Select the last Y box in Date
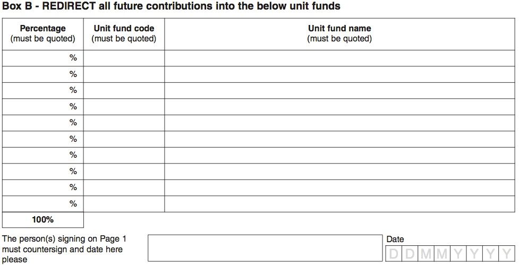Image resolution: width=519 pixels, height=265 pixels. pos(507,254)
